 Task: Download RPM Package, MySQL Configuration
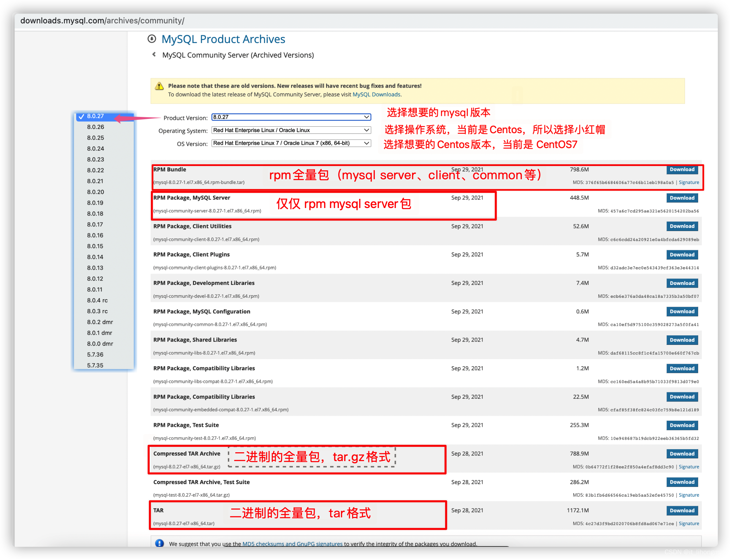click(682, 312)
